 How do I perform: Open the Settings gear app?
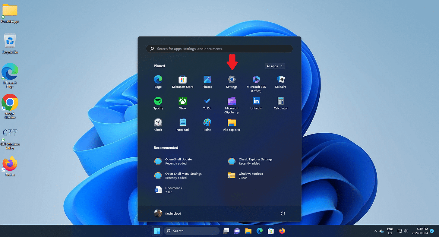pyautogui.click(x=232, y=82)
